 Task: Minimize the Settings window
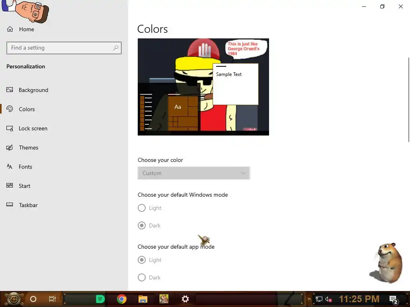point(364,6)
